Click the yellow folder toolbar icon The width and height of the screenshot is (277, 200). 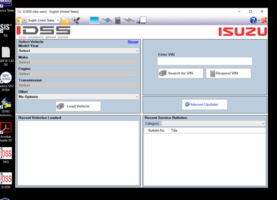click(66, 20)
